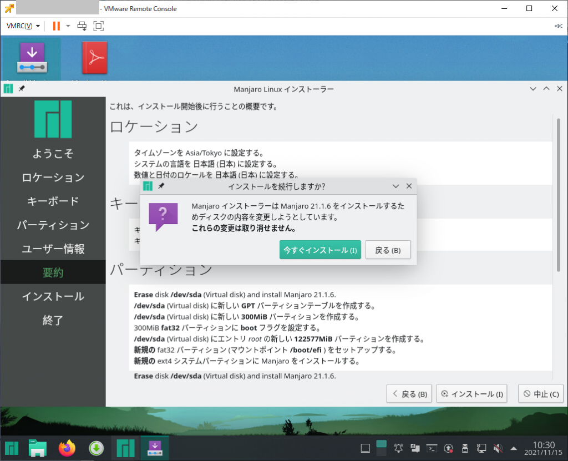
Task: Pin the Manjaro installer window
Action: click(x=22, y=88)
